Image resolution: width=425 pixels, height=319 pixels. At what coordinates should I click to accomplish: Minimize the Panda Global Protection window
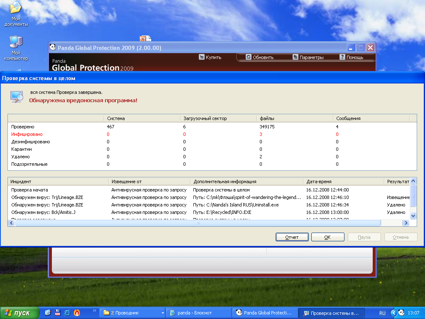(x=351, y=48)
